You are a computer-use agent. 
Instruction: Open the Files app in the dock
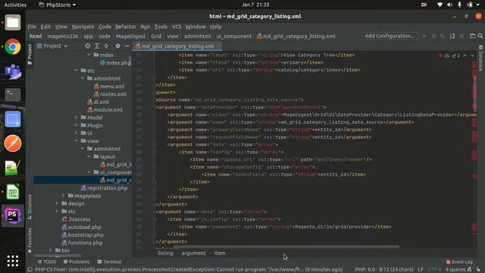[x=13, y=23]
